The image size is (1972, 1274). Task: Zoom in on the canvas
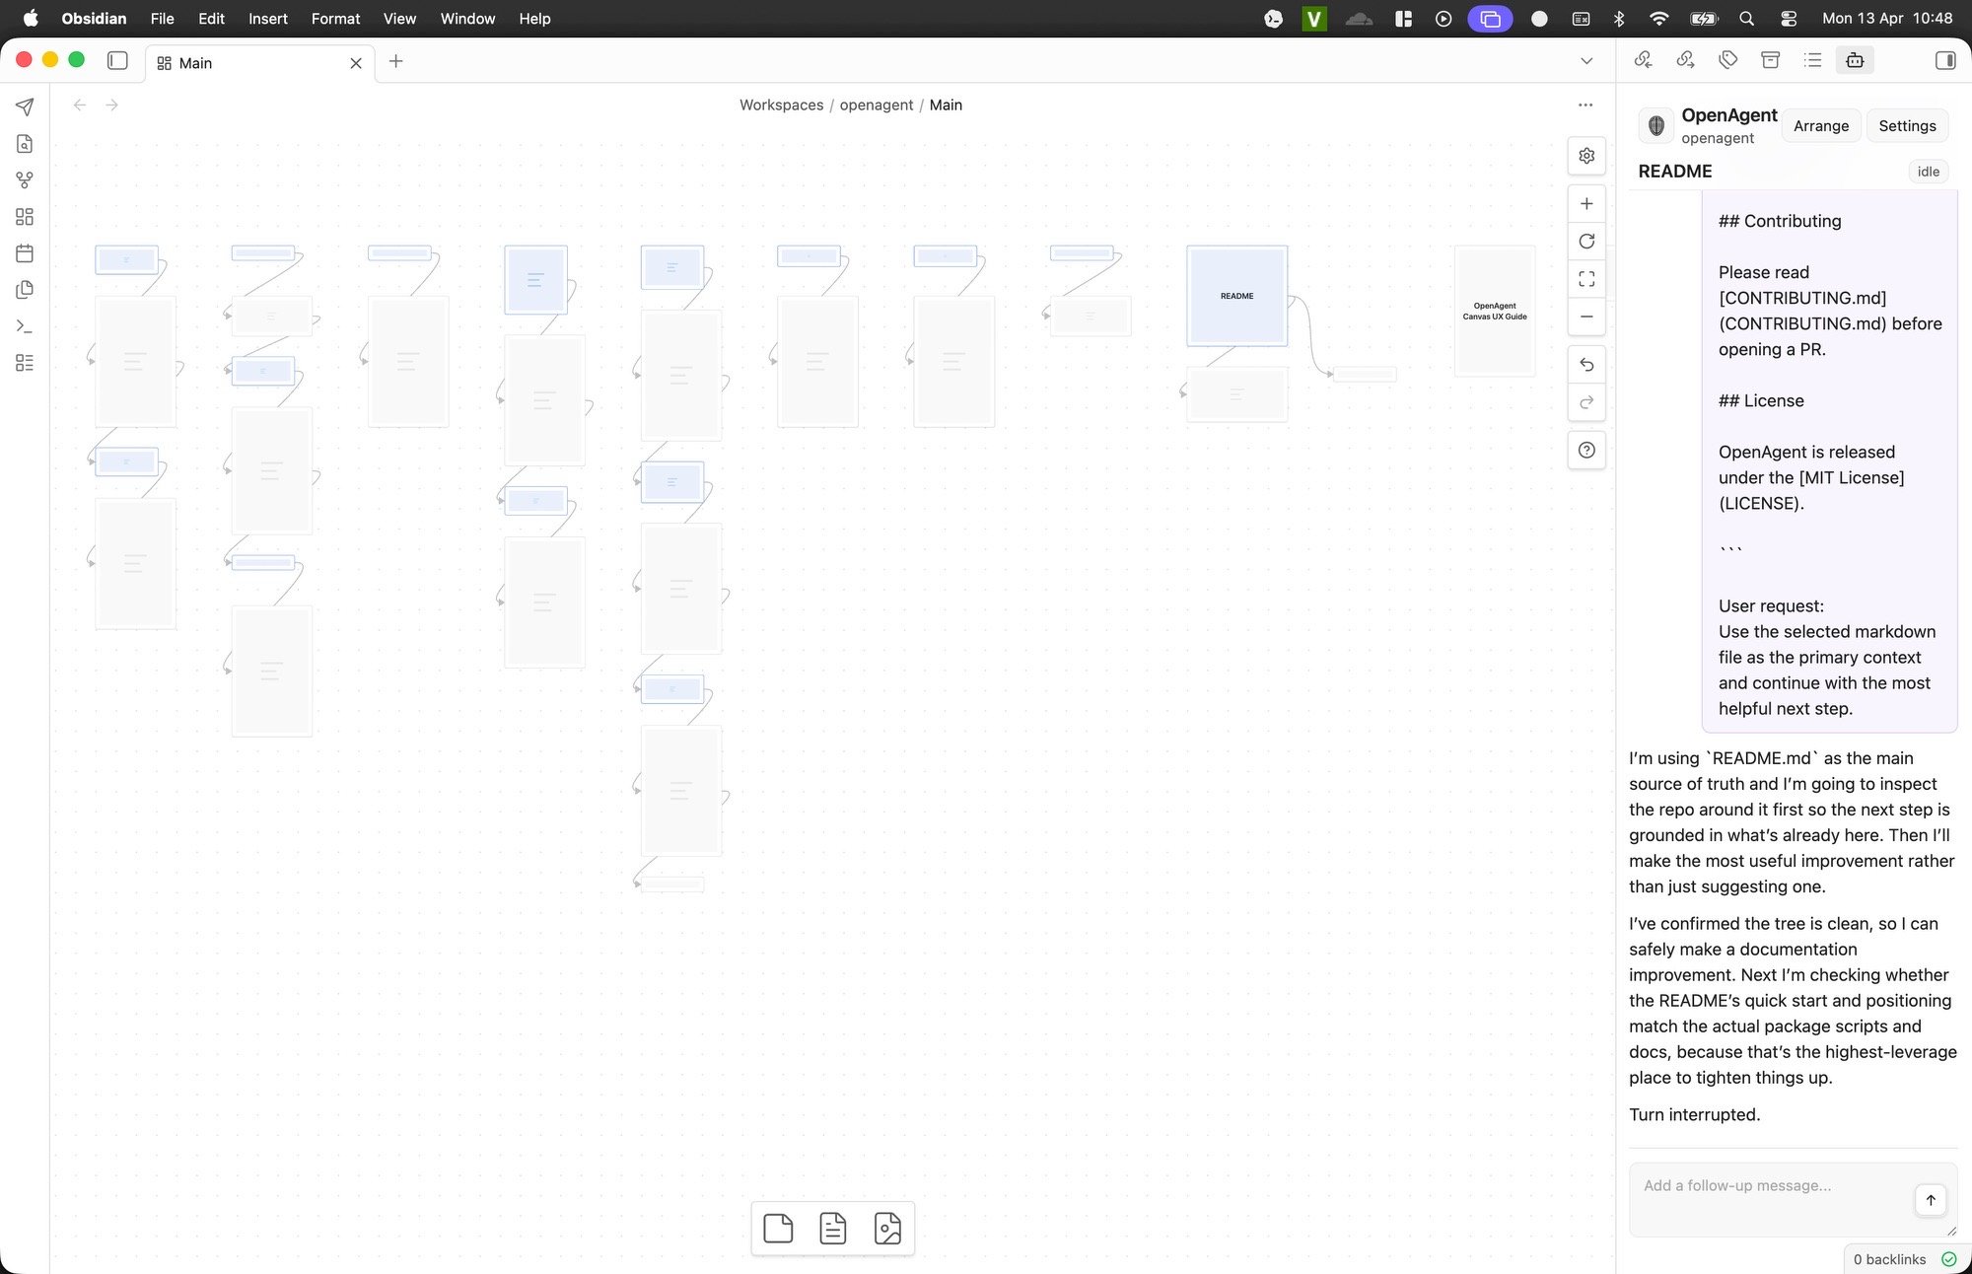pyautogui.click(x=1586, y=204)
